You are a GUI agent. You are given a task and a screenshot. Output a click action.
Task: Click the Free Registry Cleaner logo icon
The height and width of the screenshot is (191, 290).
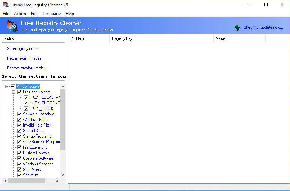[12, 26]
